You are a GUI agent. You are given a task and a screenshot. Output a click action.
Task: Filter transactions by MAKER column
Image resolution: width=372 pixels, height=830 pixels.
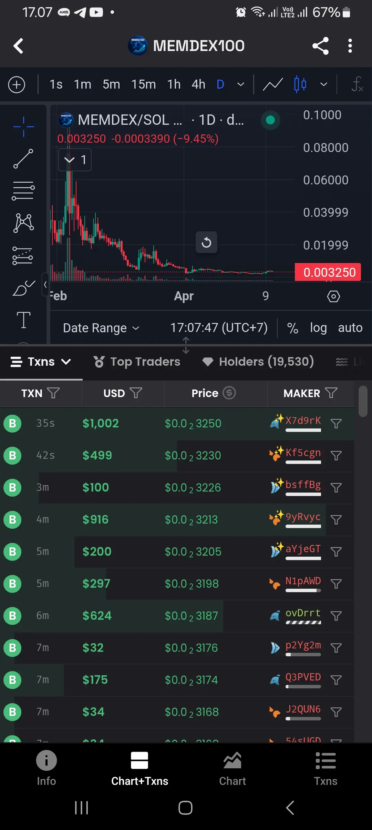(331, 393)
